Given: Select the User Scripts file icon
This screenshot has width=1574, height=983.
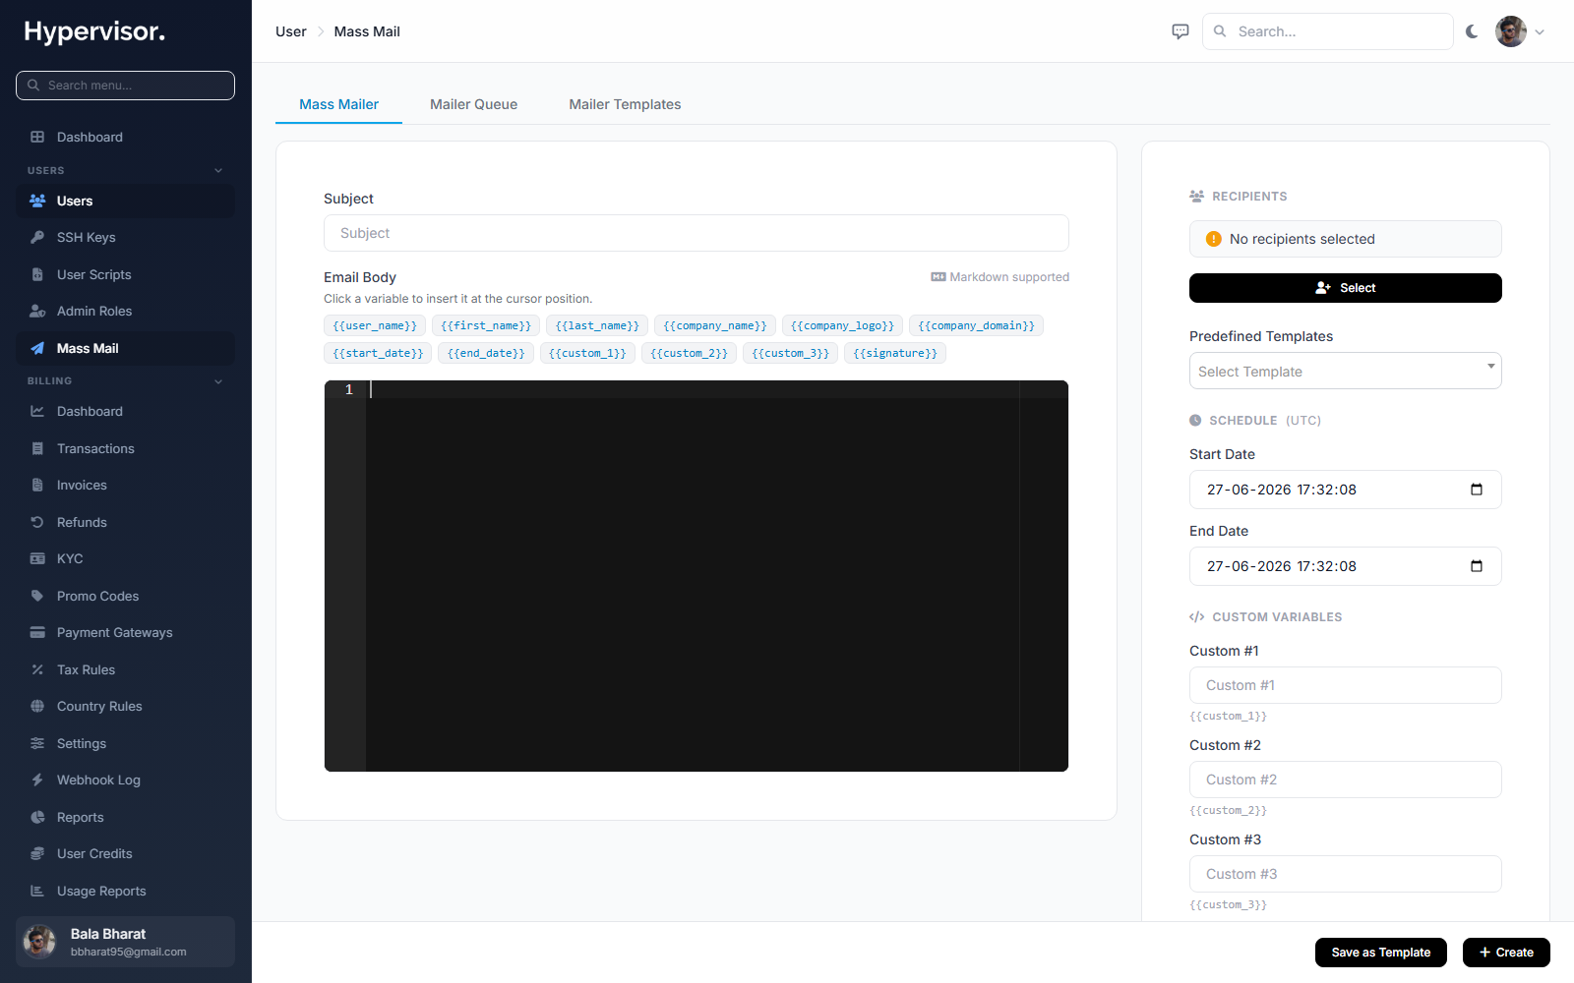Looking at the screenshot, I should pos(37,274).
